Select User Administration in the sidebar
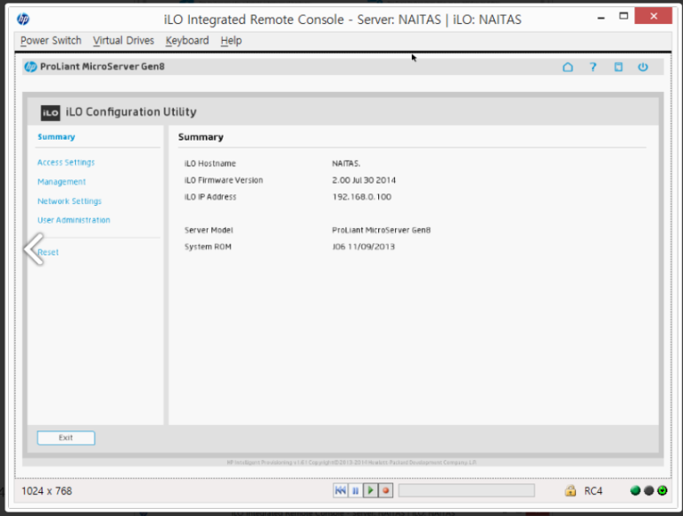The height and width of the screenshot is (516, 683). 74,220
